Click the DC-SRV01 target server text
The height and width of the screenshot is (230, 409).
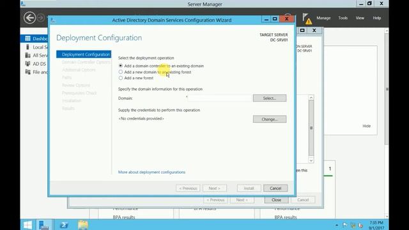coord(279,40)
